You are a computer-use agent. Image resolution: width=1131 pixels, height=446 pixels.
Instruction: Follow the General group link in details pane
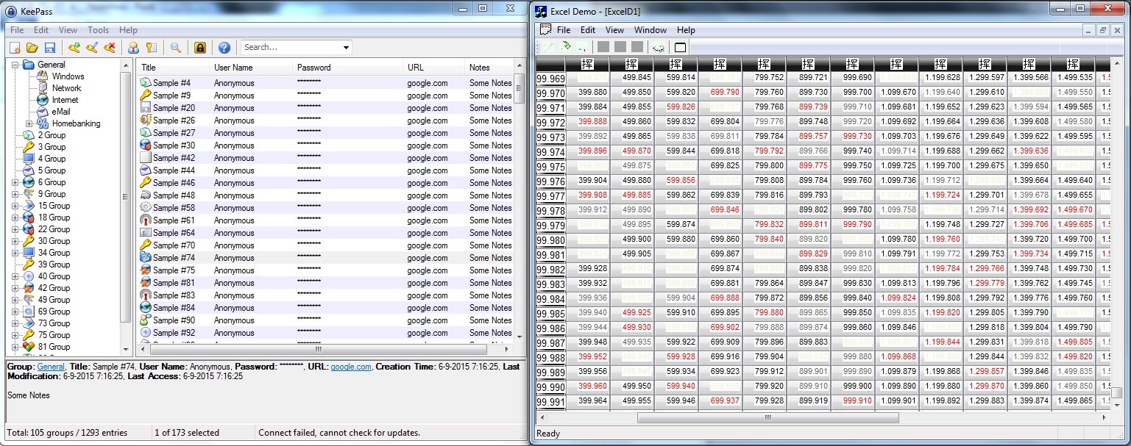(x=52, y=367)
